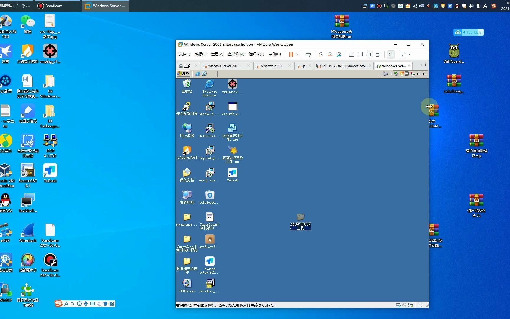This screenshot has width=510, height=319.
Task: Select dotNetFx4 installer icon in guest
Action: click(x=210, y=131)
